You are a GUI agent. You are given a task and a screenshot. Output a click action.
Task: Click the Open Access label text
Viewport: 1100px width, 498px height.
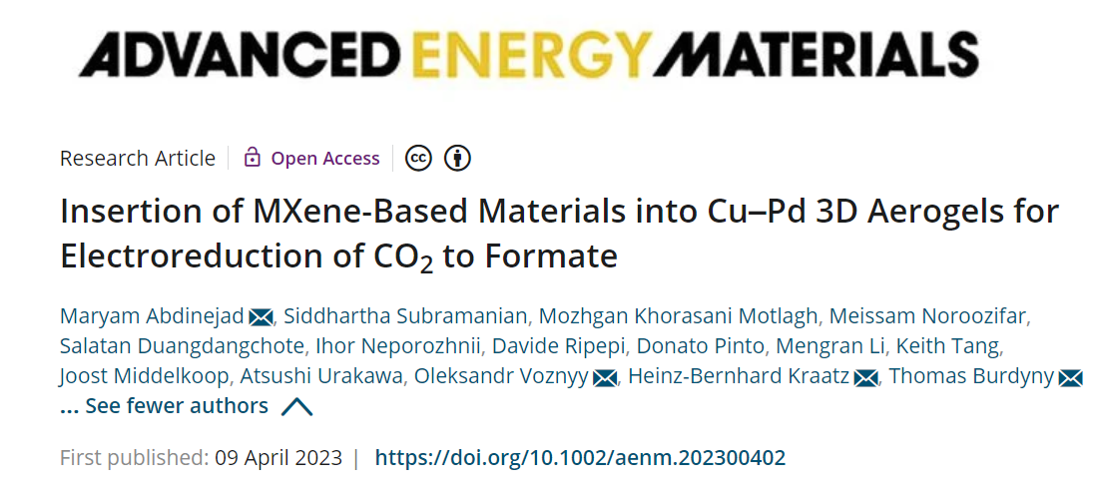(325, 159)
